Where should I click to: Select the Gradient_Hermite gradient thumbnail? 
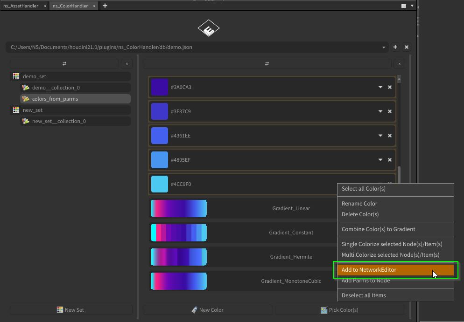click(x=179, y=257)
